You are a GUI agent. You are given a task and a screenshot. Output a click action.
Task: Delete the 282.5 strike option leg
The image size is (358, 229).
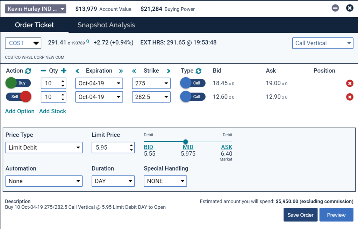click(349, 97)
